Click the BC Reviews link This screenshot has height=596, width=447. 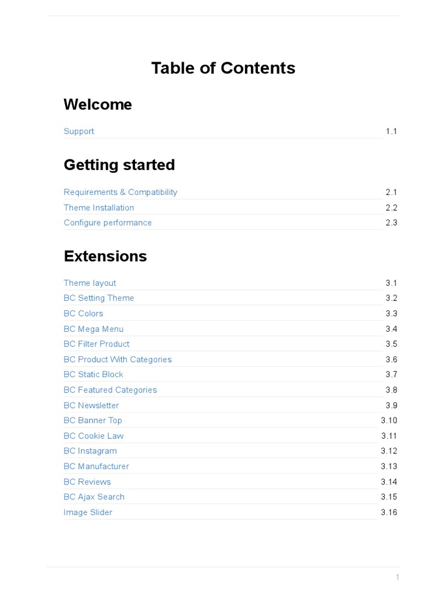[x=87, y=482]
